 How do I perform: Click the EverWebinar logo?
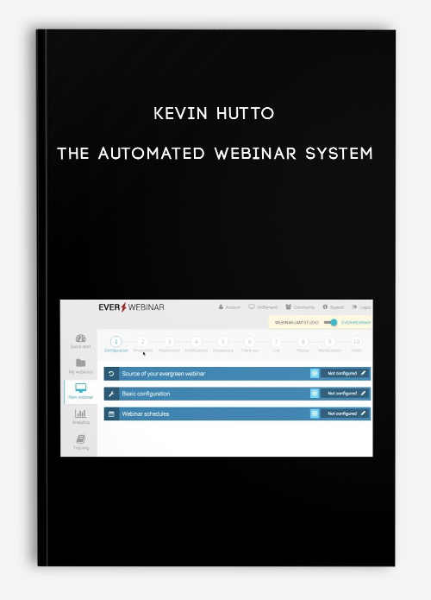click(131, 307)
